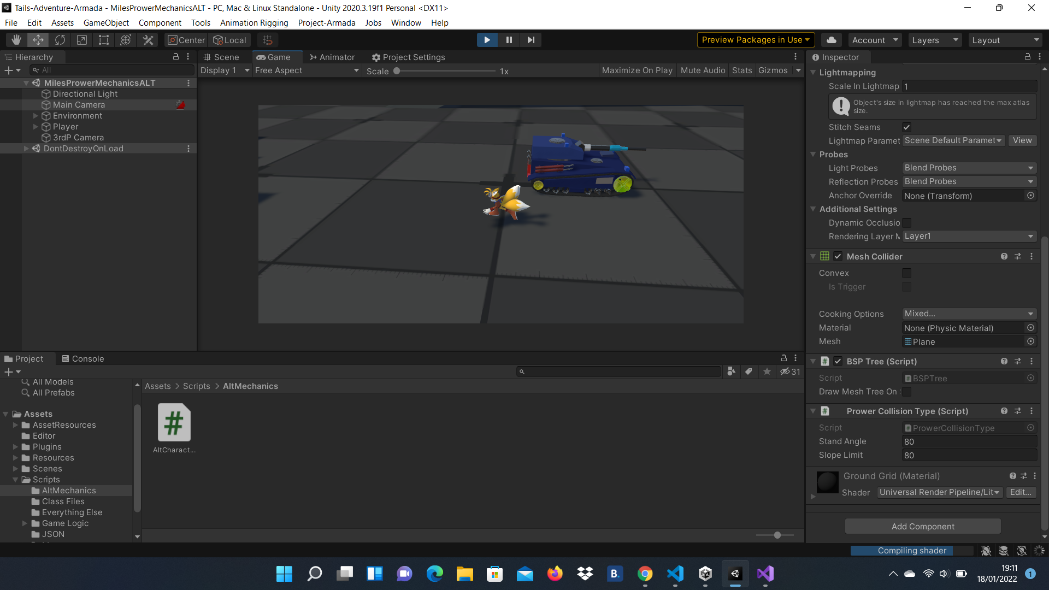Open Light Probes dropdown

[969, 168]
